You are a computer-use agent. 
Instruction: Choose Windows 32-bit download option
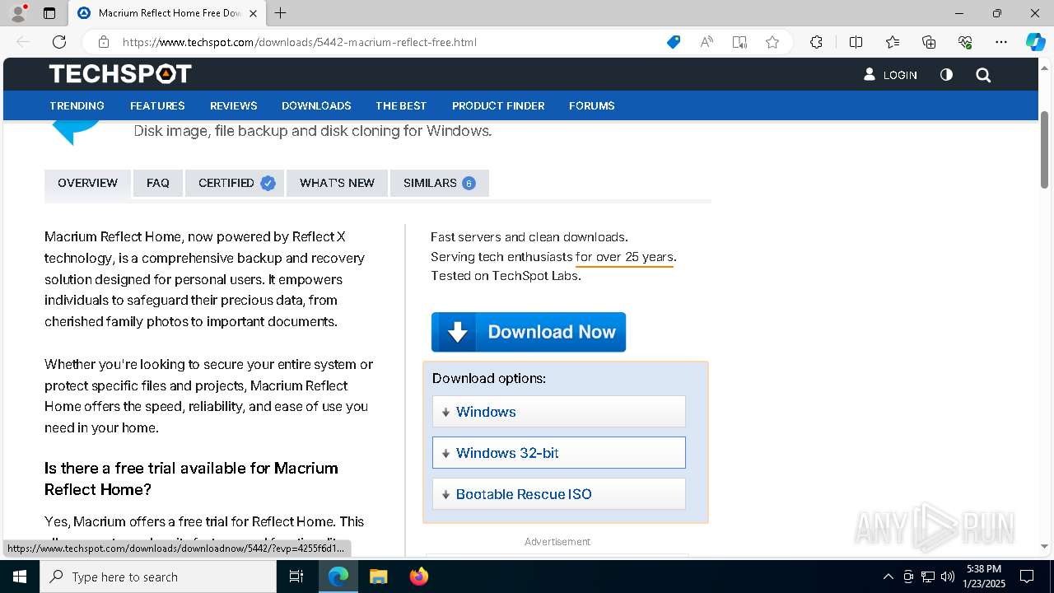click(559, 453)
